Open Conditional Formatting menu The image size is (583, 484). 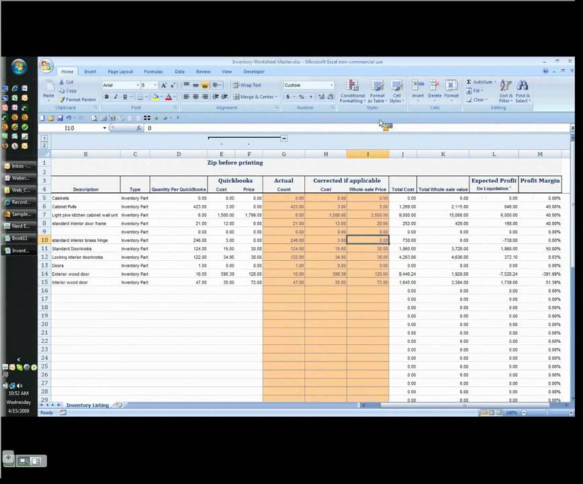[x=353, y=91]
